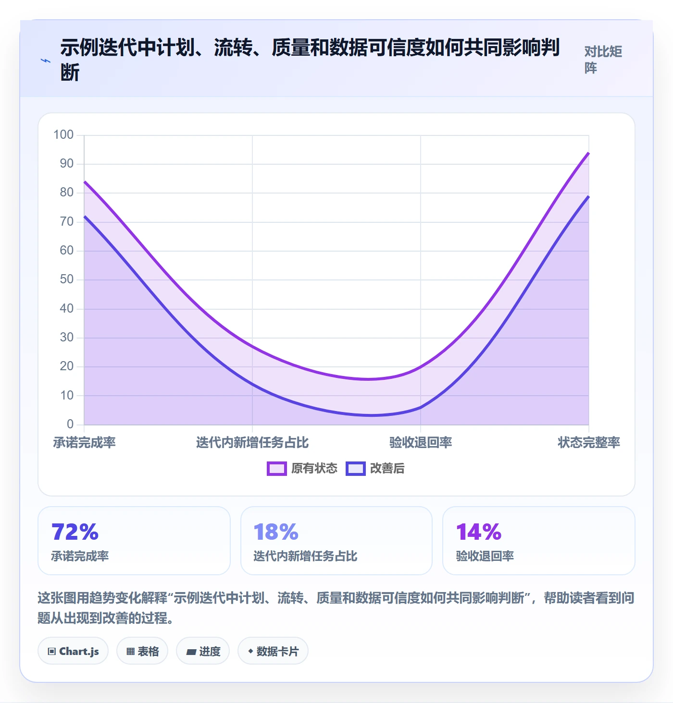673x703 pixels.
Task: Click the 验收退回率 x-axis label
Action: coord(421,442)
